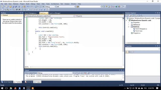Select Program.cs in Solution Explorer
The image size is (161, 90).
(x=137, y=33)
